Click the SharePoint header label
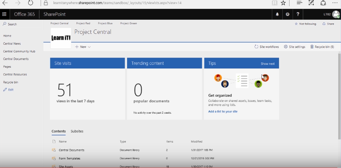341x168 pixels. coord(55,15)
